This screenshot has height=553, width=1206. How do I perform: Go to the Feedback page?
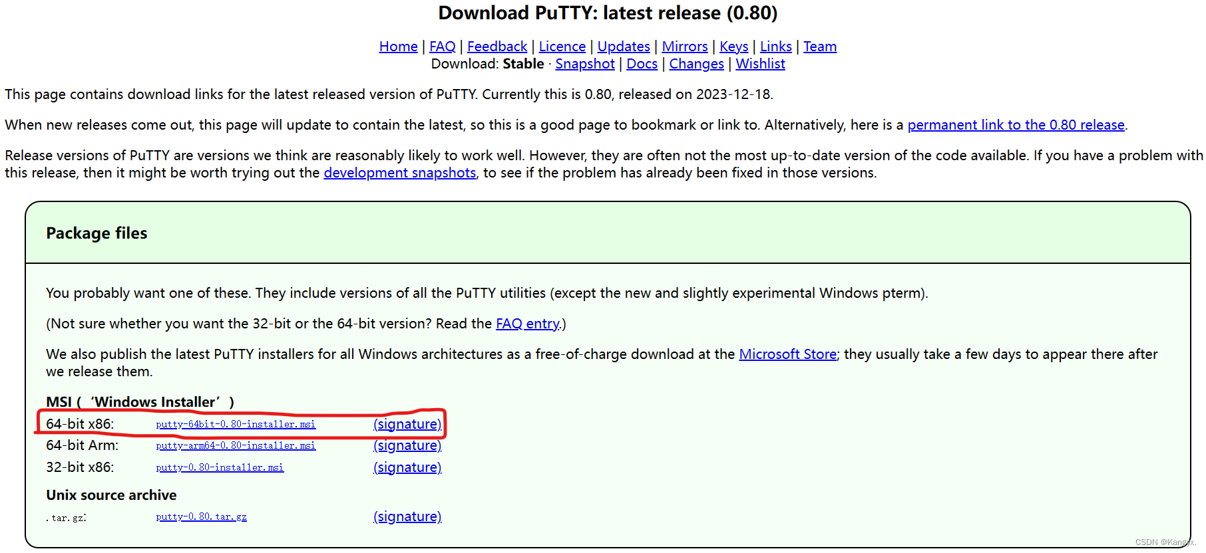(x=497, y=47)
